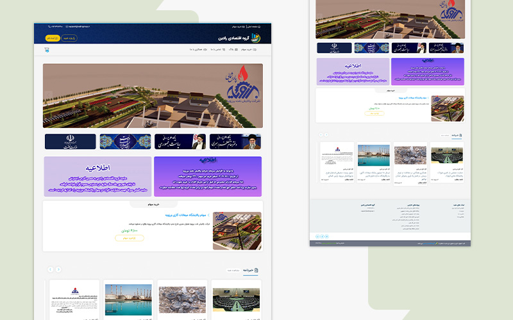Image resolution: width=513 pixels, height=320 pixels.
Task: Open the letter document news card in left mockup
Action: point(74,300)
